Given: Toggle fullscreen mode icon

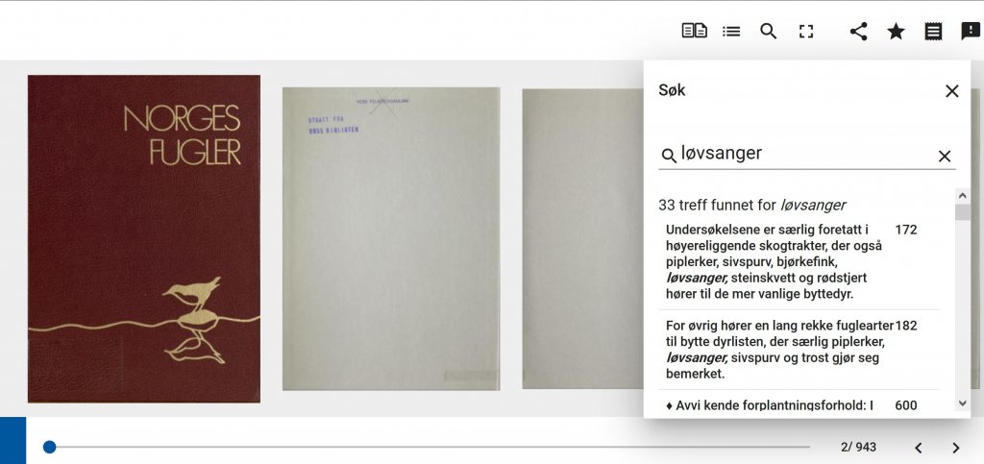Looking at the screenshot, I should (806, 32).
